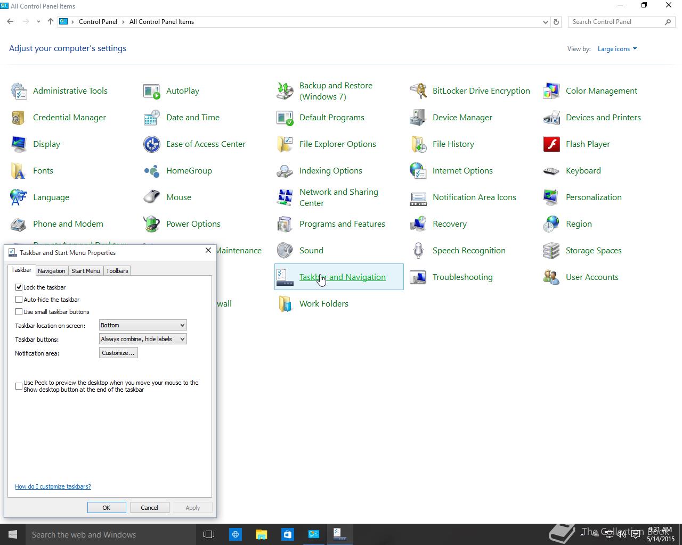Go back in Control Panel
682x545 pixels.
point(11,22)
